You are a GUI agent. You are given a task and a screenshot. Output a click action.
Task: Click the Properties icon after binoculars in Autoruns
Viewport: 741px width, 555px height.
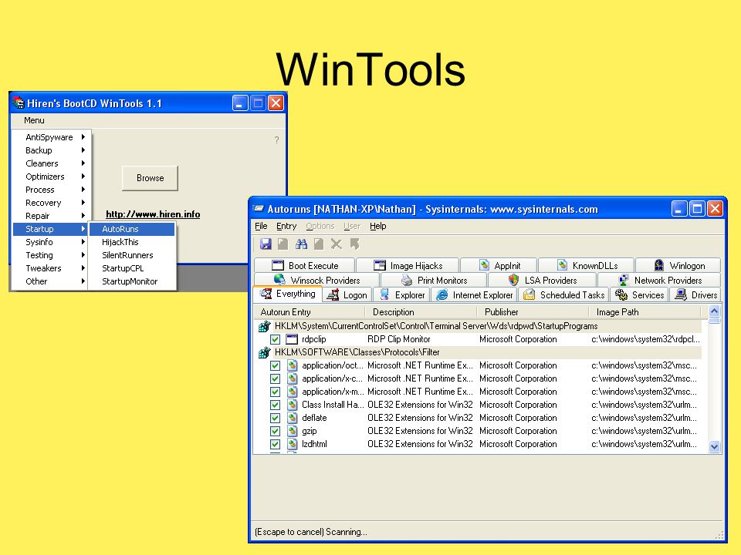pos(319,244)
